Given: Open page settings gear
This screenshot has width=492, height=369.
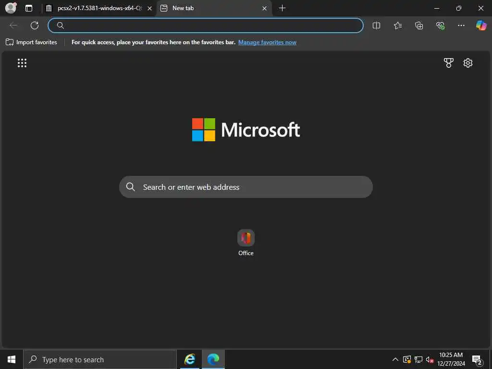Looking at the screenshot, I should [468, 63].
